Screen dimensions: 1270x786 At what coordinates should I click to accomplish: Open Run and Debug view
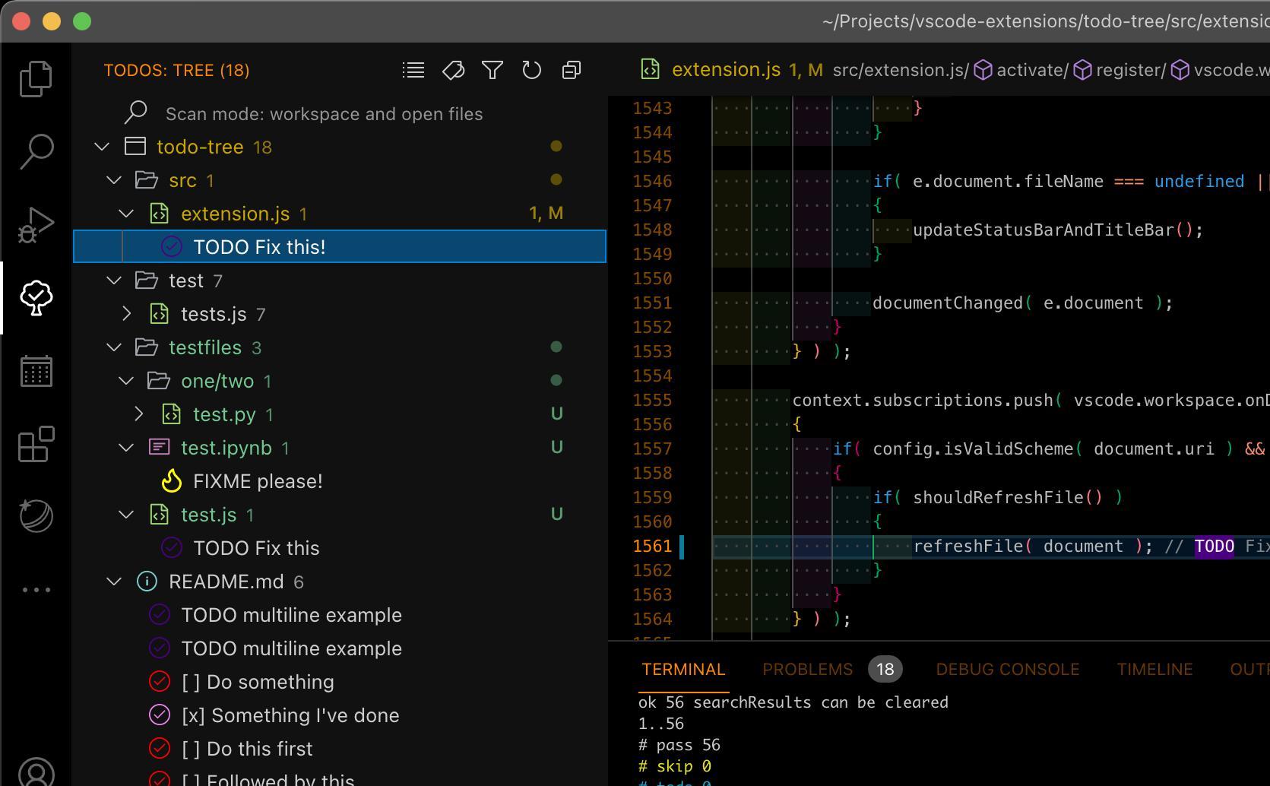pos(36,224)
